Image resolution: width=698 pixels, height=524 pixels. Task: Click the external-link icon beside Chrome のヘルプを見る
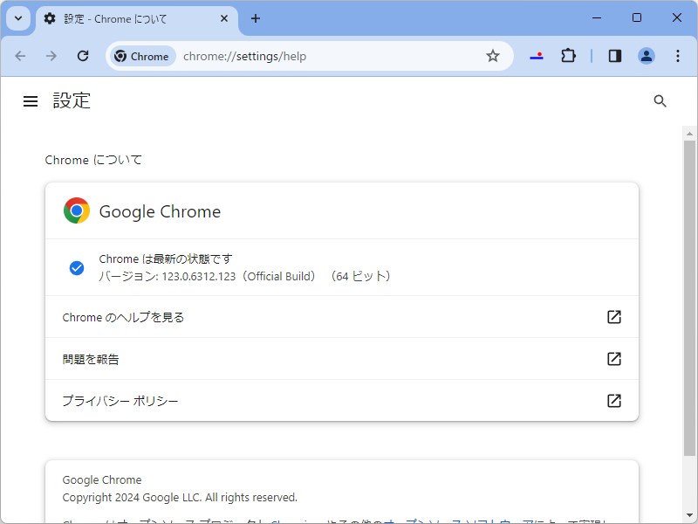[614, 317]
